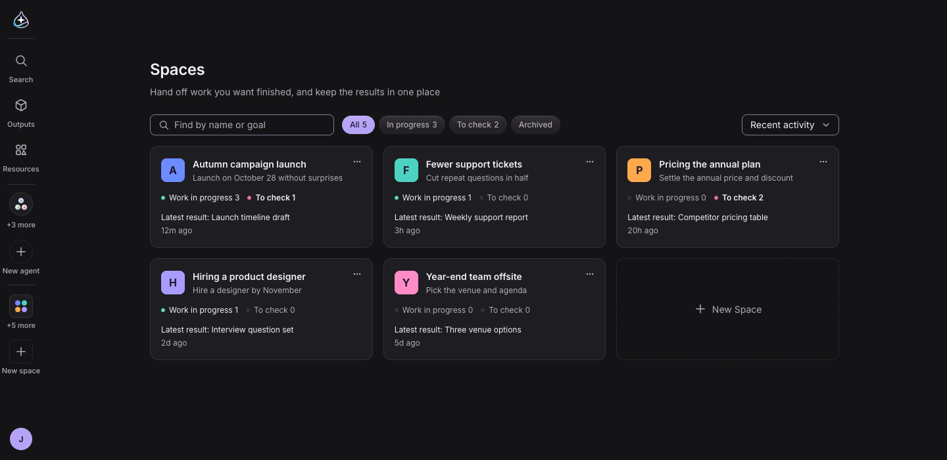
Task: Open the Year-end team offsite Y icon
Action: (406, 283)
